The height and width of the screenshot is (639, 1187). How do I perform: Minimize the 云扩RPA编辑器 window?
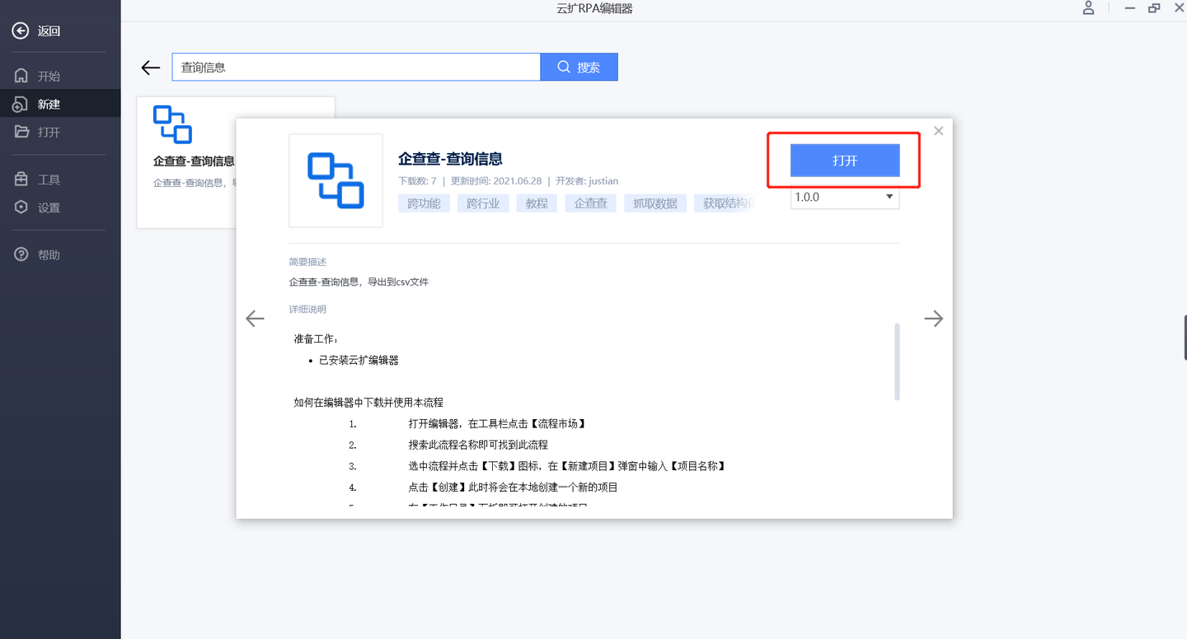(x=1130, y=8)
